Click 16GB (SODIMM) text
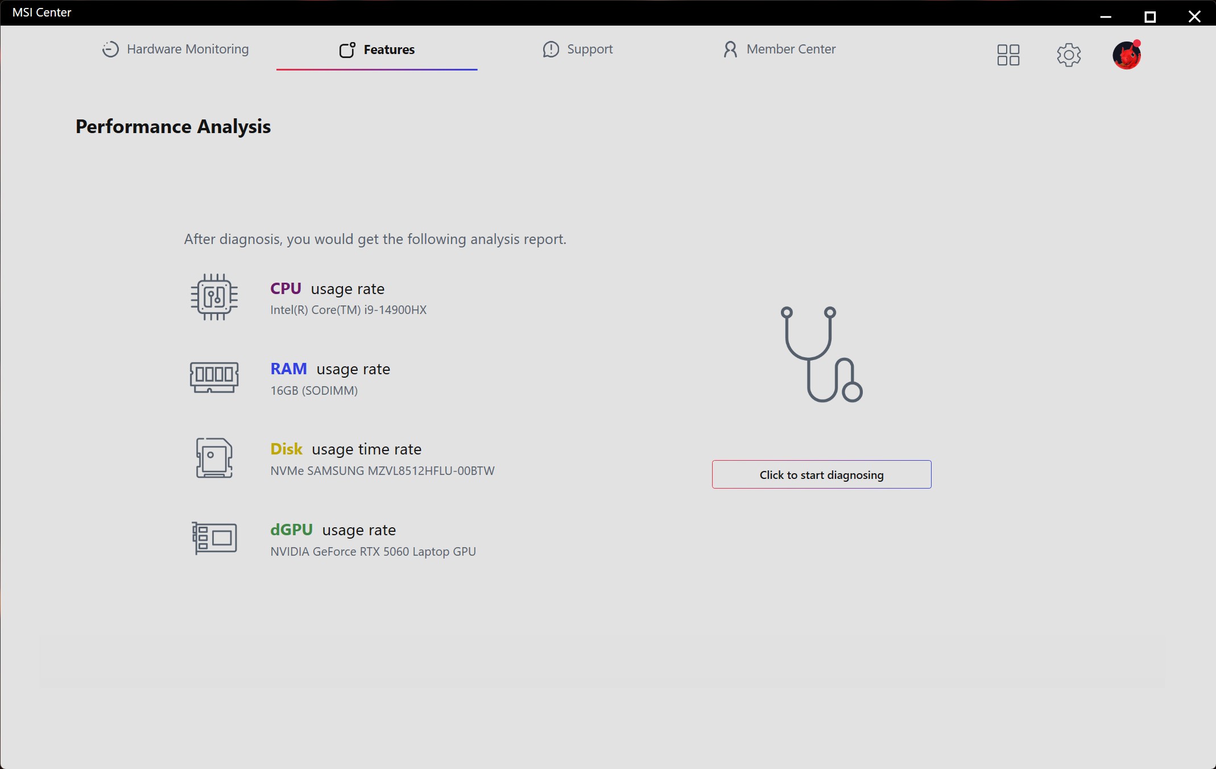1216x769 pixels. click(x=314, y=391)
